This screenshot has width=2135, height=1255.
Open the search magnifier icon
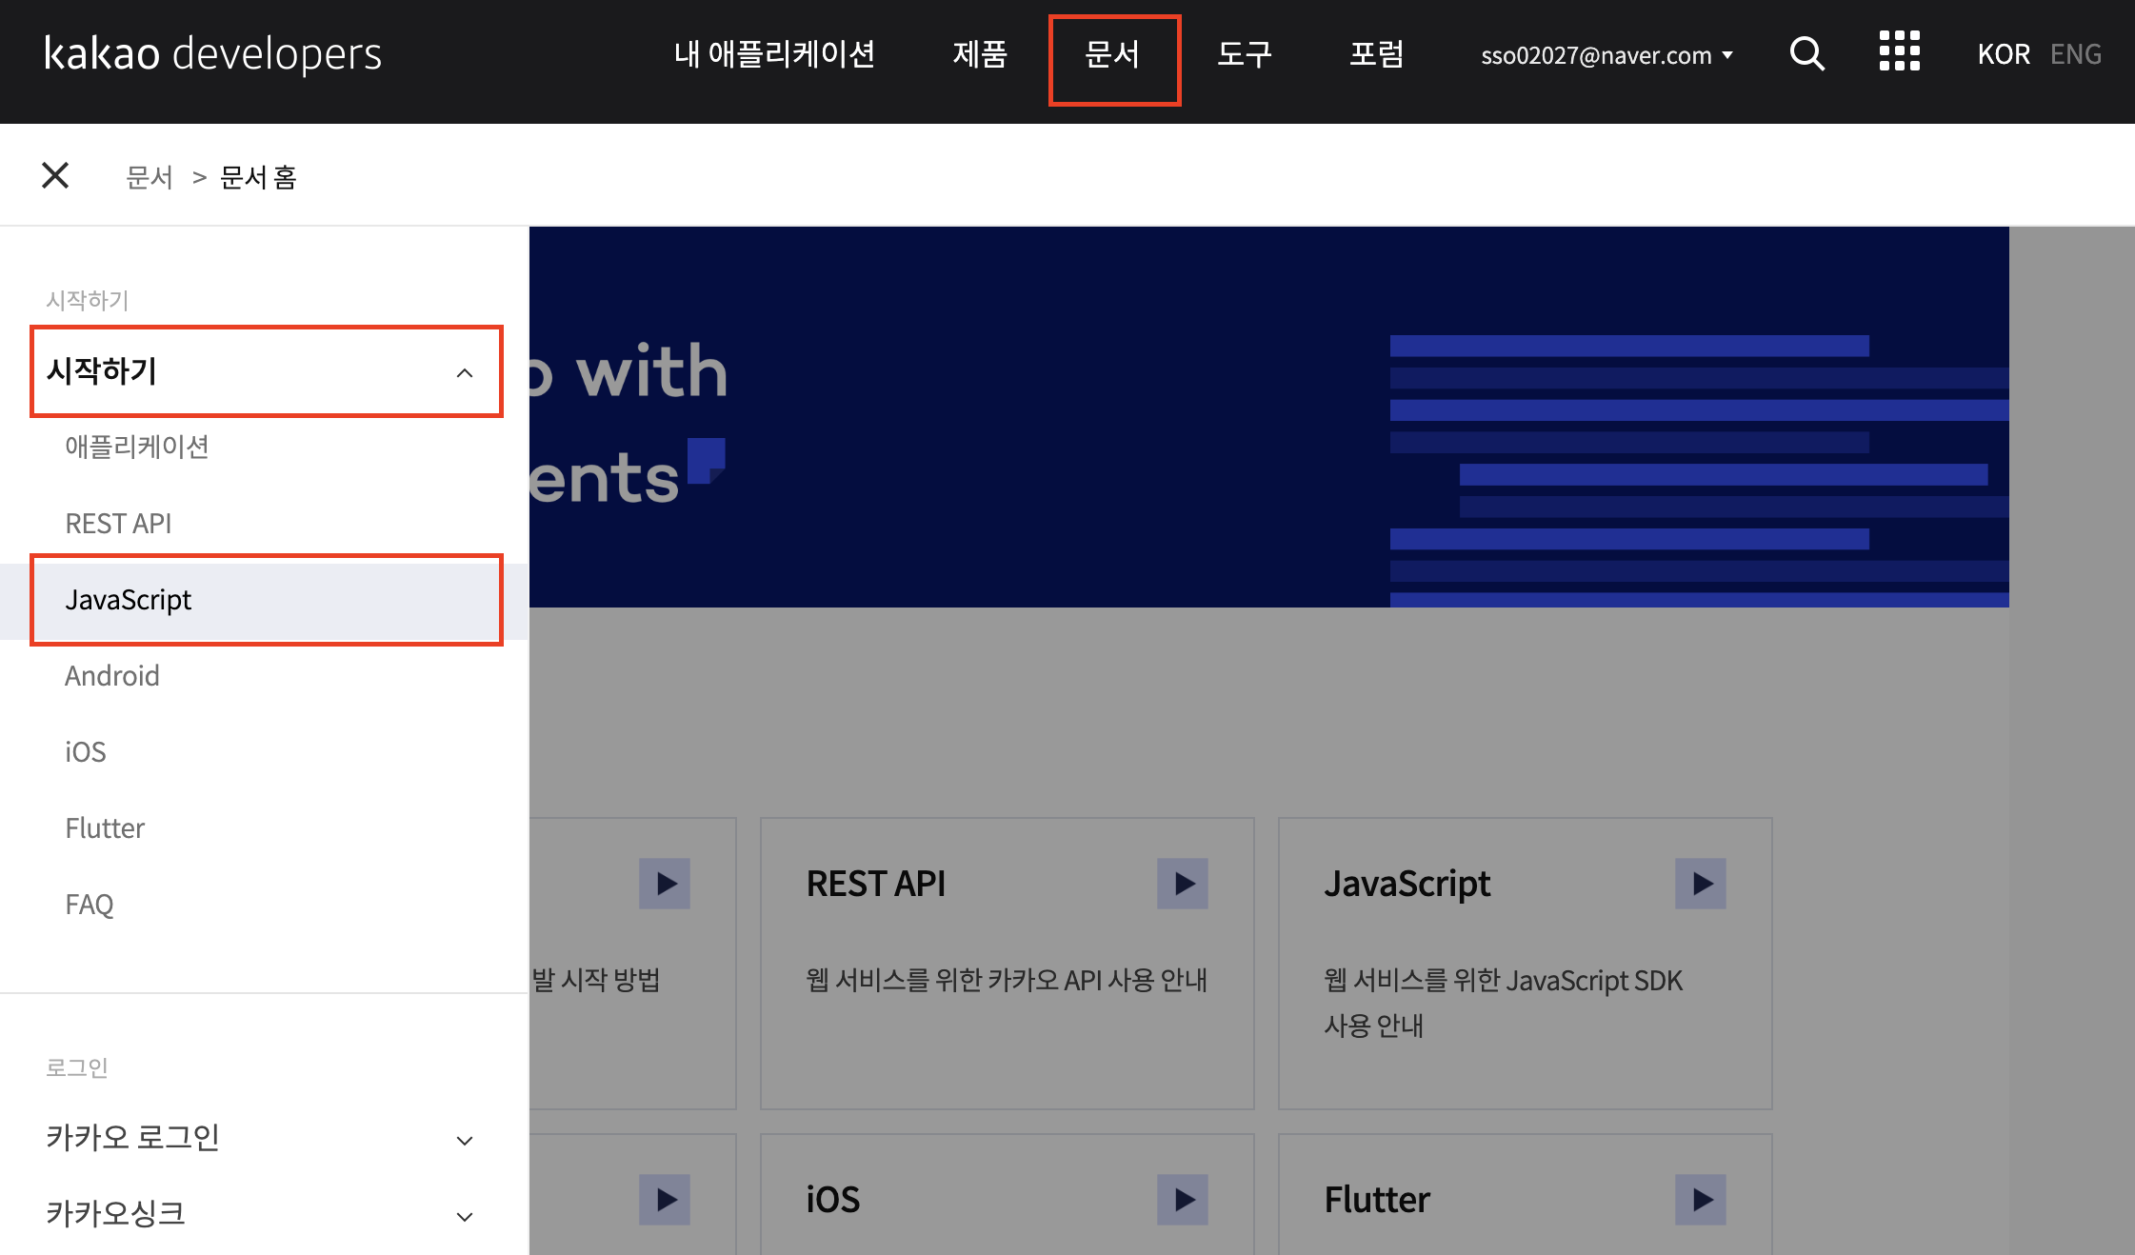click(1806, 54)
